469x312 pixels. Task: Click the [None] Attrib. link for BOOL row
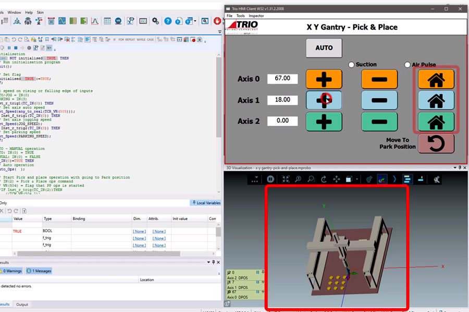159,231
